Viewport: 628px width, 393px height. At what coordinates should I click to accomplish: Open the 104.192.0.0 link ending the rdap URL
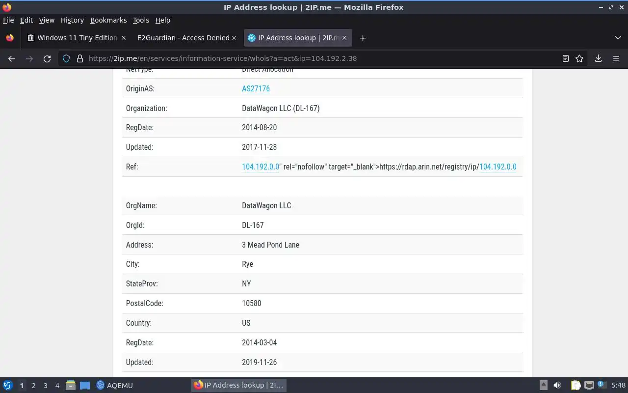497,167
